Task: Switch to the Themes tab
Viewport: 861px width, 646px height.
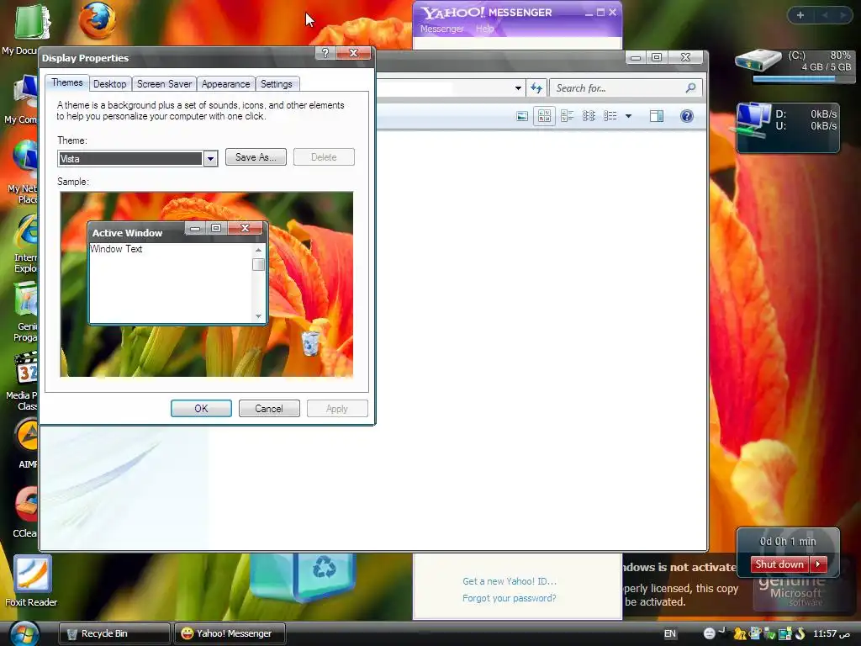Action: click(67, 82)
